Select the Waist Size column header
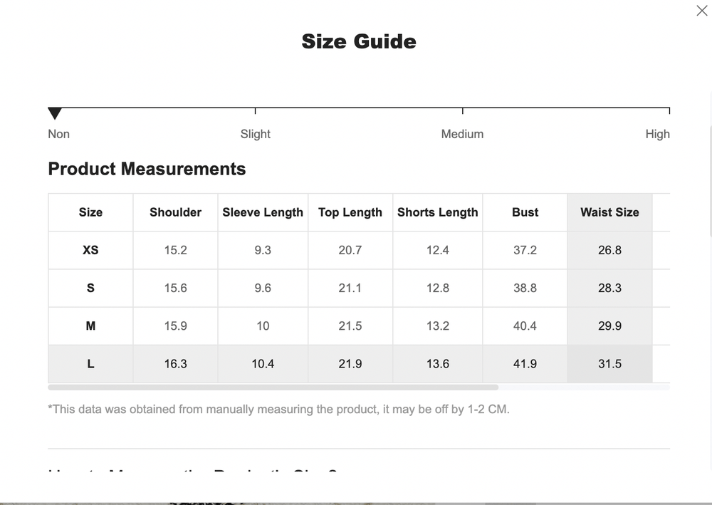 click(610, 212)
